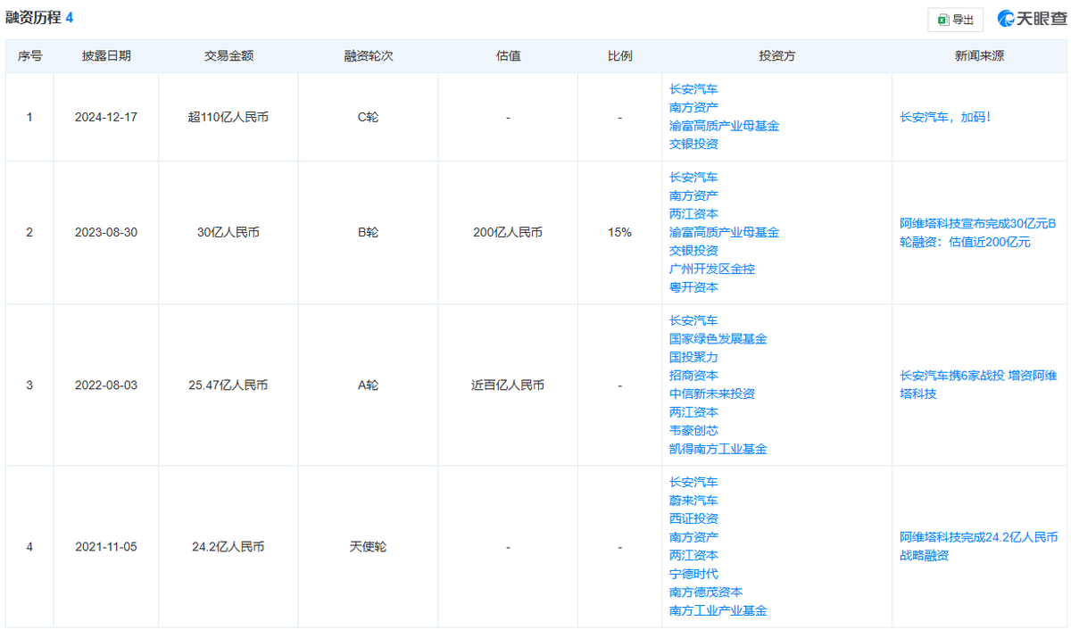Click the 新闻来源 column header
The image size is (1071, 638).
[x=979, y=55]
